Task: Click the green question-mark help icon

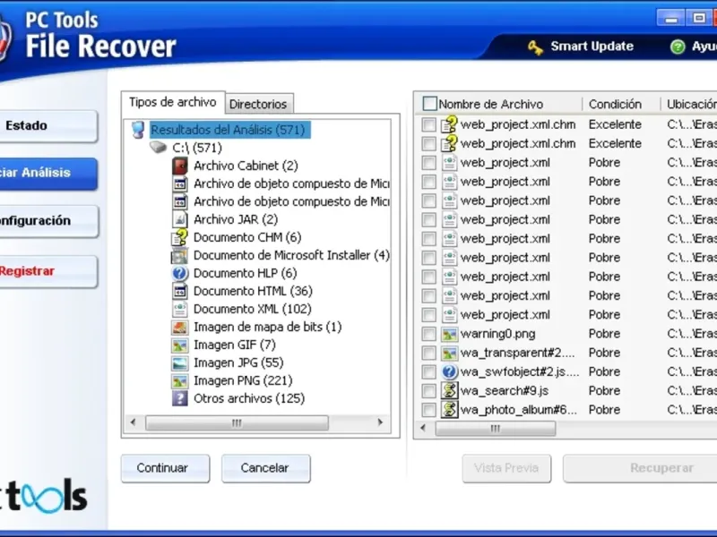Action: point(678,47)
